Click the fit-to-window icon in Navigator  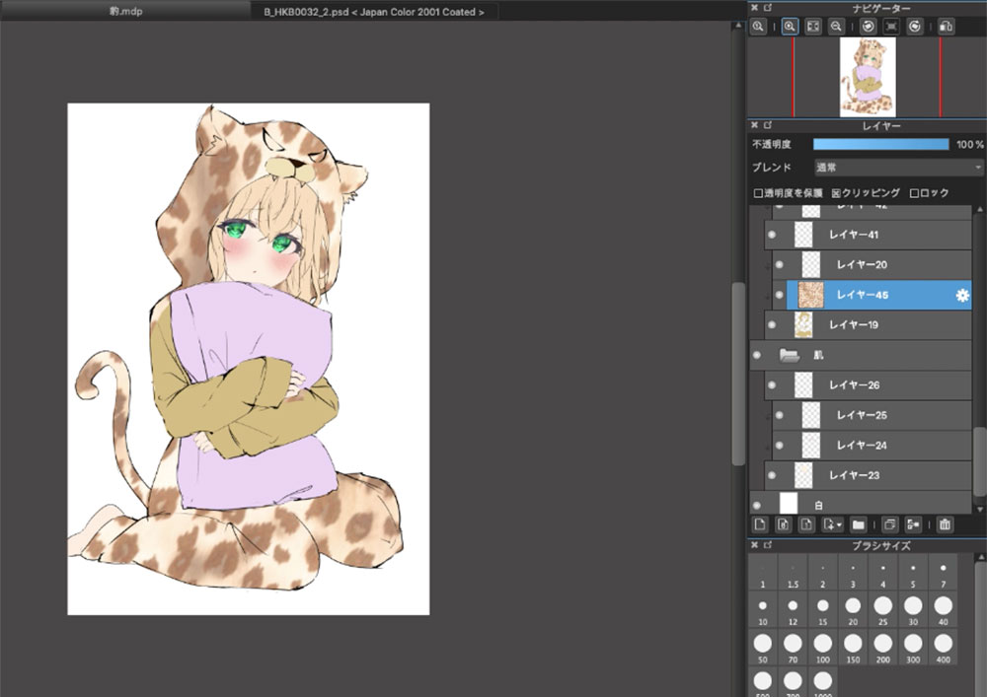pyautogui.click(x=812, y=28)
